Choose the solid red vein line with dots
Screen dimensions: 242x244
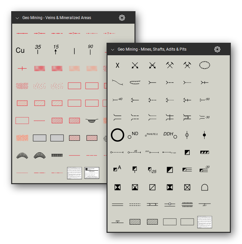tap(22, 33)
